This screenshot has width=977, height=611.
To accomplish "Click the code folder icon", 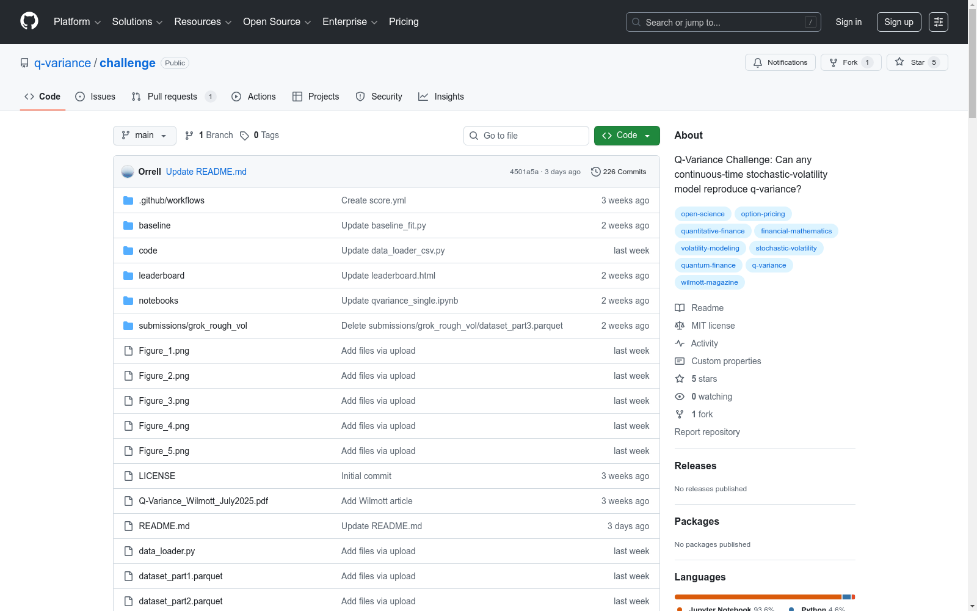I will tap(128, 251).
